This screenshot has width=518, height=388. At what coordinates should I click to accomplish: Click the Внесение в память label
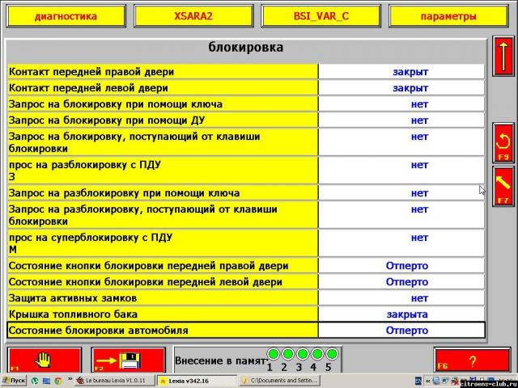click(x=220, y=361)
